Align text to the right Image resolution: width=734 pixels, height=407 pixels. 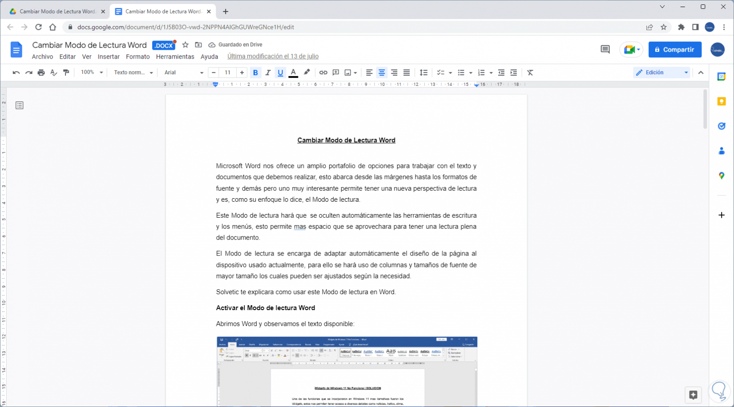pyautogui.click(x=394, y=72)
